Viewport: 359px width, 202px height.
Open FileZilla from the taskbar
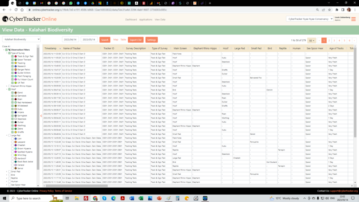tap(86, 198)
